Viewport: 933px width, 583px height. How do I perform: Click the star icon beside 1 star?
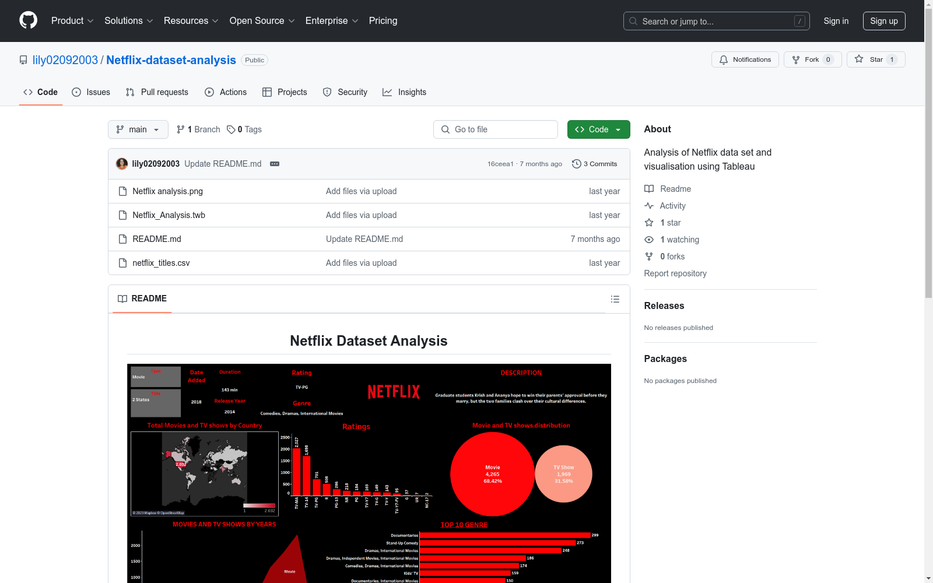click(649, 223)
